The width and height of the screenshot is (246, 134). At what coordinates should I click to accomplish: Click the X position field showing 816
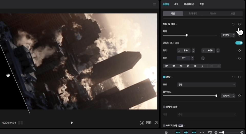[x=183, y=51]
